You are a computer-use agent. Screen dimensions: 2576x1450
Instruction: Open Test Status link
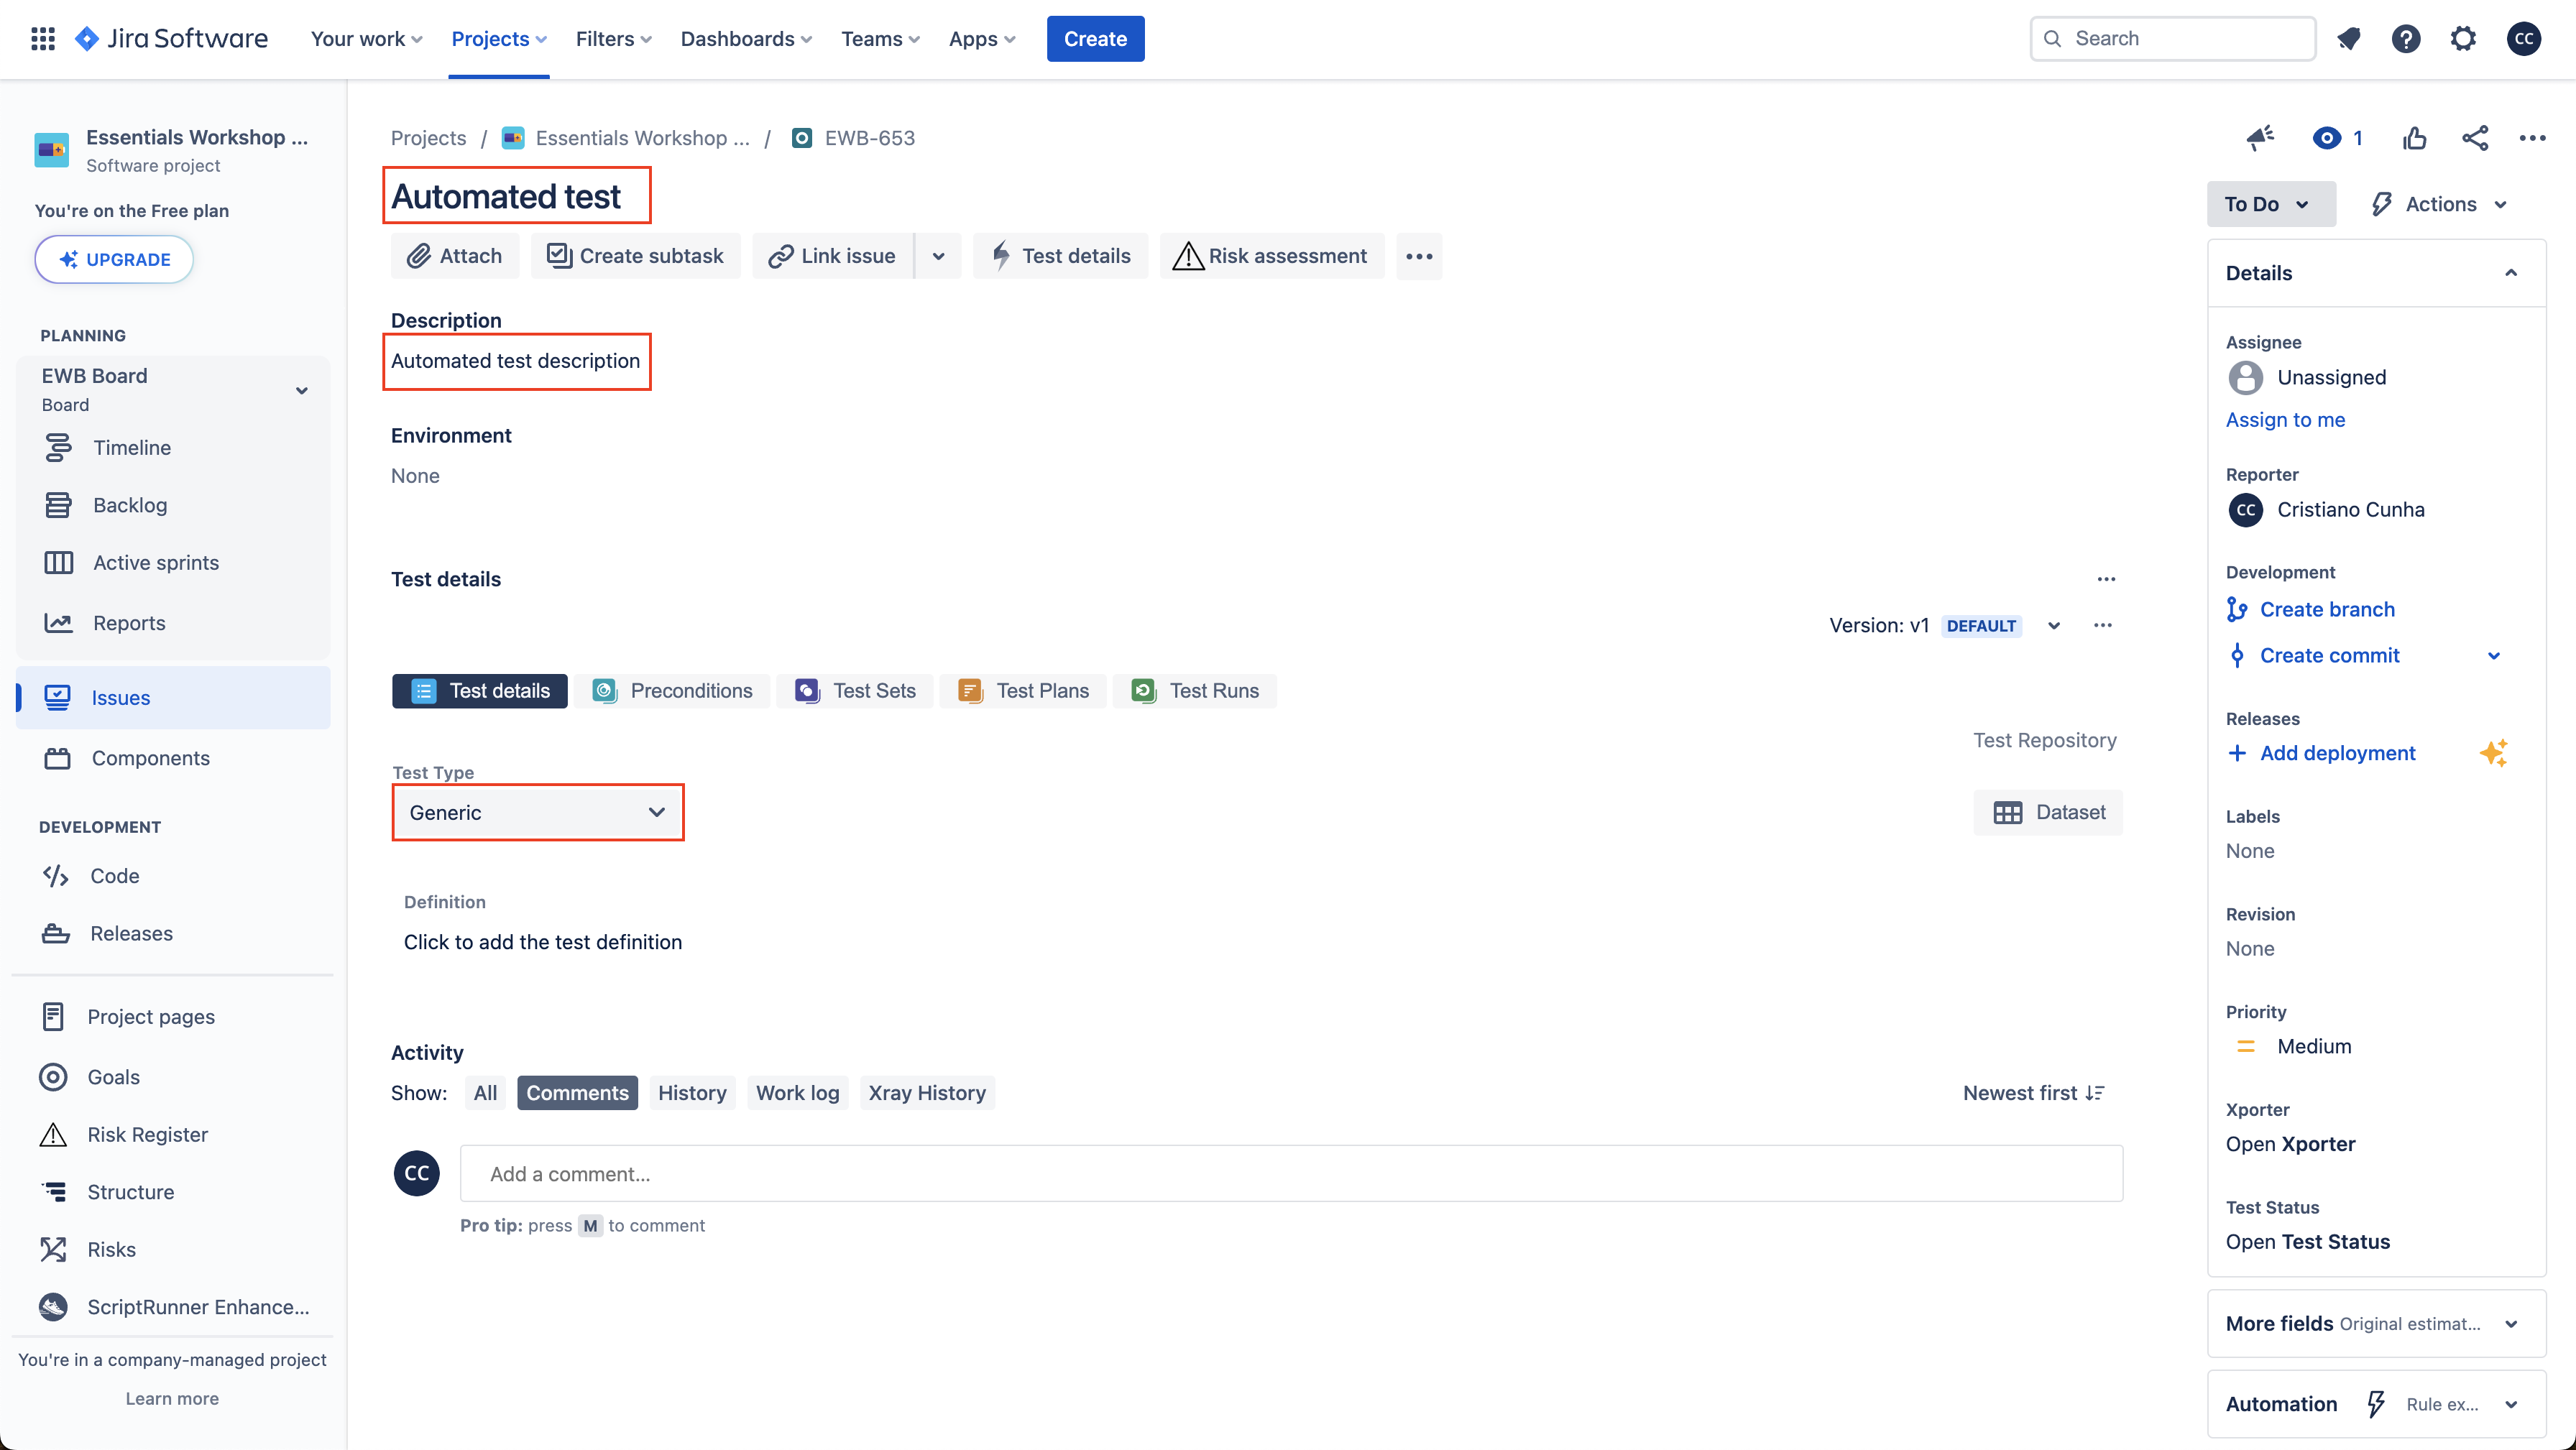tap(2308, 1242)
